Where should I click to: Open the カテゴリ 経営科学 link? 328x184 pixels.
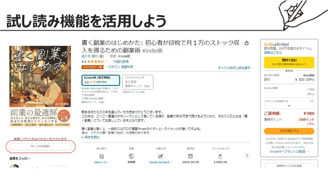[x=120, y=67]
